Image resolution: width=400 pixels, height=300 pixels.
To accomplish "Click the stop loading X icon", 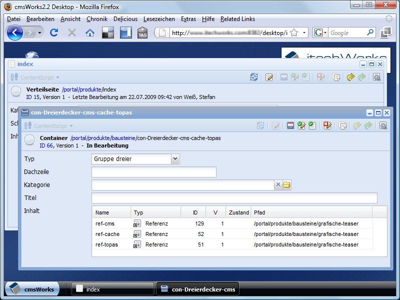I will tap(72, 32).
